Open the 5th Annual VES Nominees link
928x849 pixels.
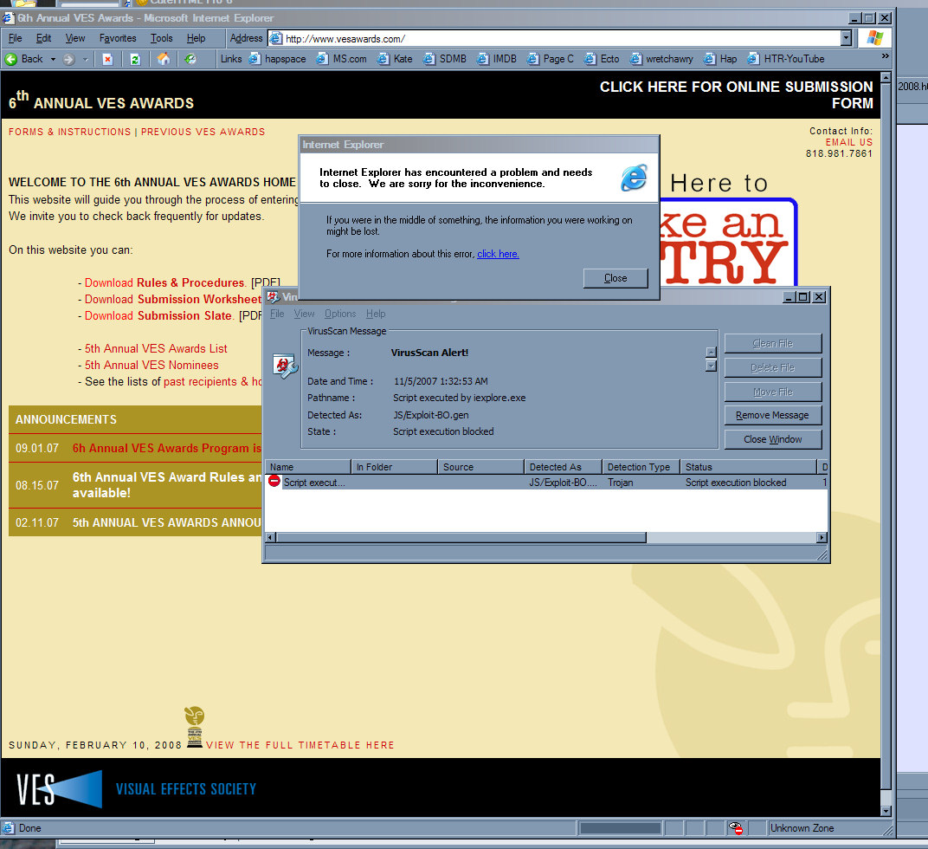point(151,365)
